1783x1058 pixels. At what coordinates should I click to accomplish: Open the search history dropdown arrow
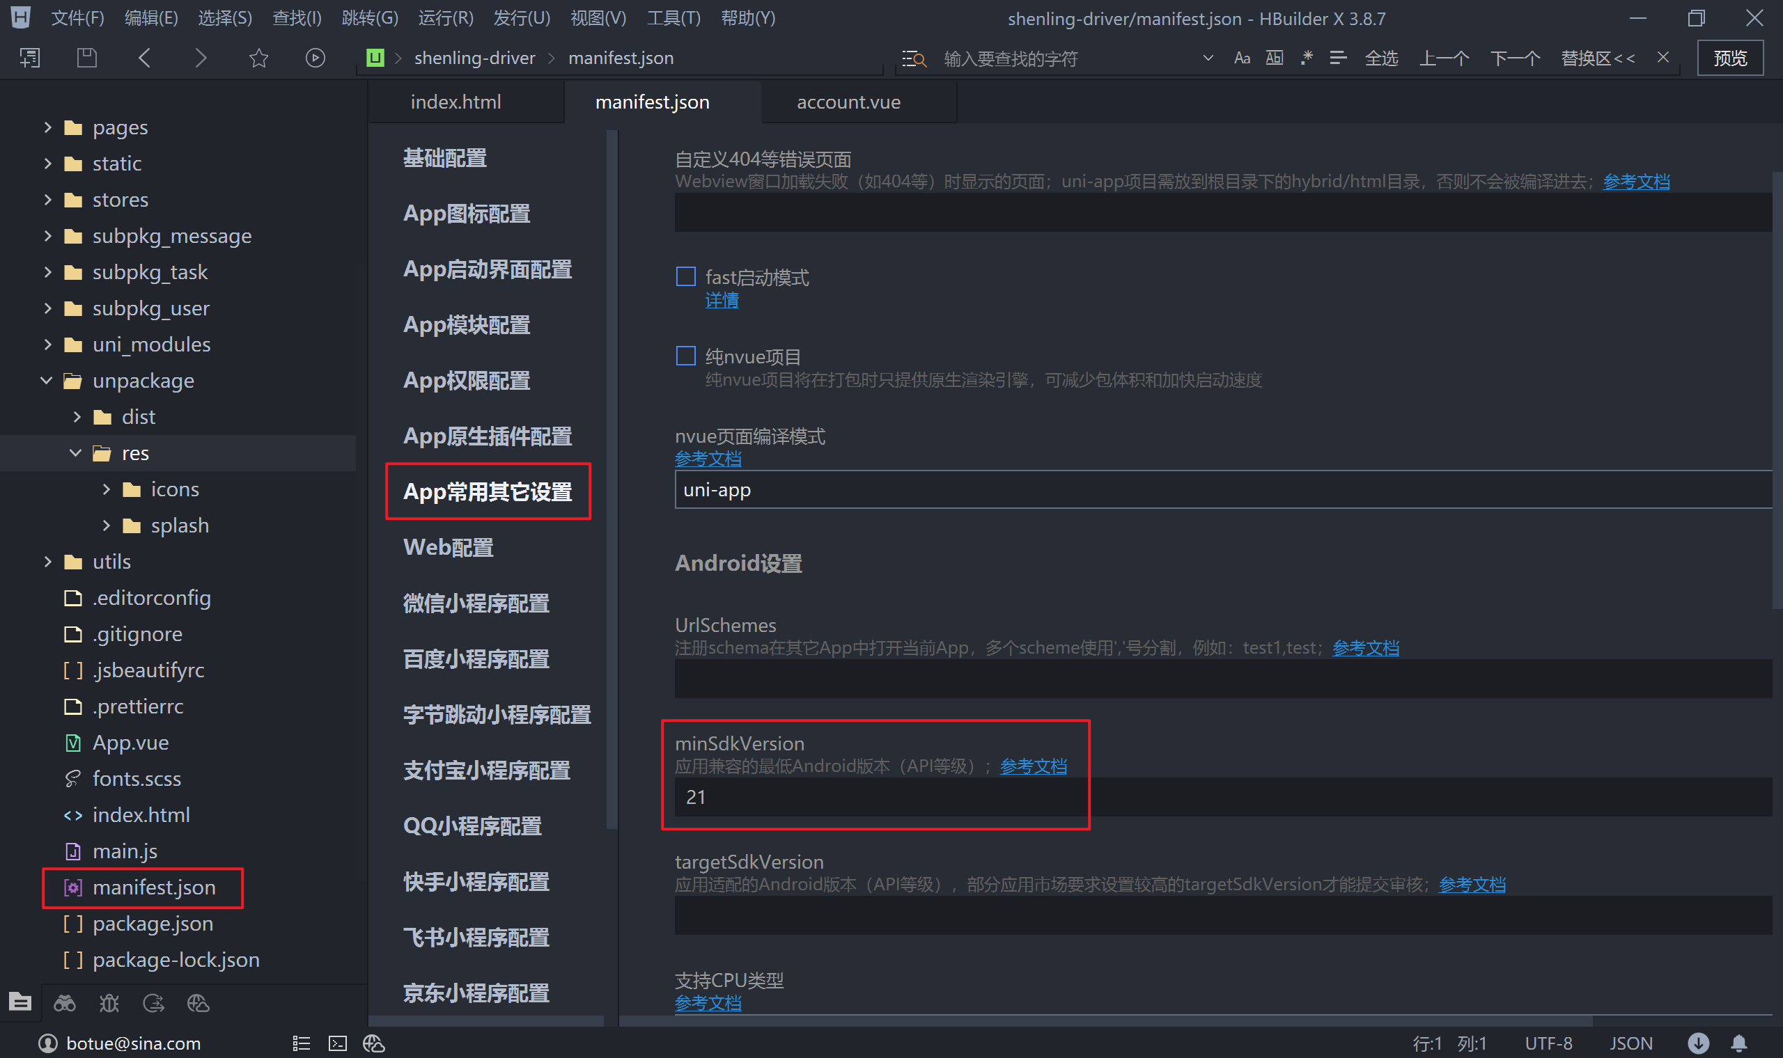click(1208, 58)
